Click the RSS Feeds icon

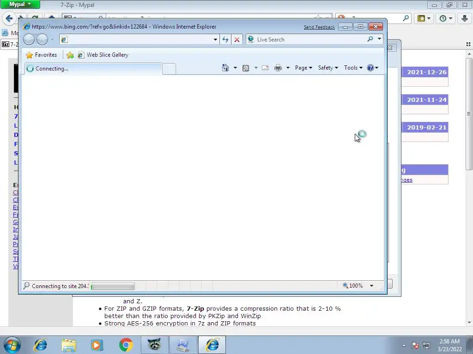[246, 68]
